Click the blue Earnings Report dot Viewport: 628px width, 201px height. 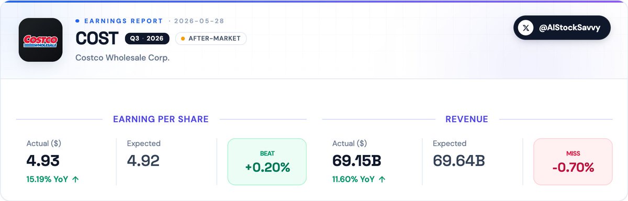coord(77,21)
